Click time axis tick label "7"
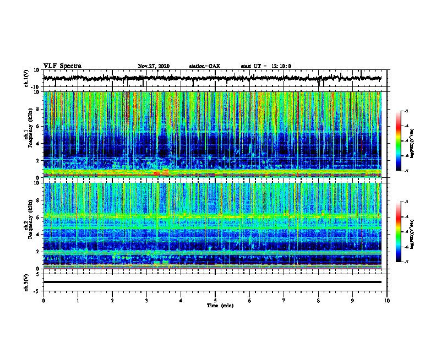Image resolution: width=436 pixels, height=337 pixels. pos(284,301)
